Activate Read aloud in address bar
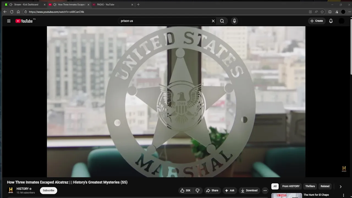 pos(316,12)
